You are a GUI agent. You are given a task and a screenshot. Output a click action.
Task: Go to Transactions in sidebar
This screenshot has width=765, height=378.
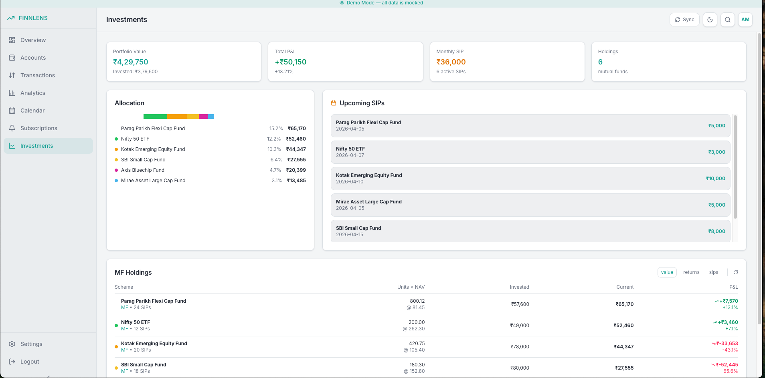[48, 75]
